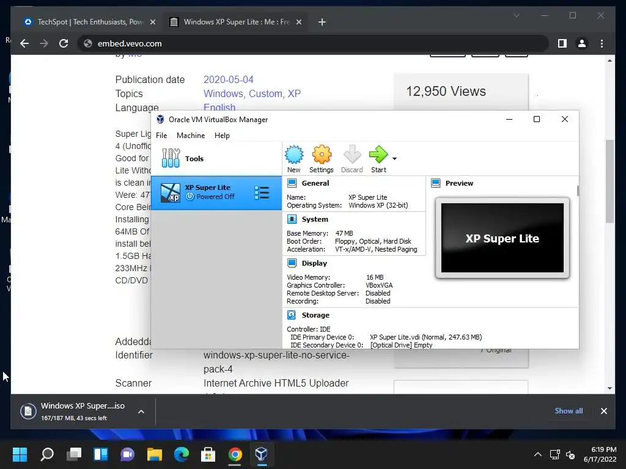This screenshot has height=469, width=626.
Task: Click the VirtualBox details pane scrollbar
Action: click(x=578, y=191)
